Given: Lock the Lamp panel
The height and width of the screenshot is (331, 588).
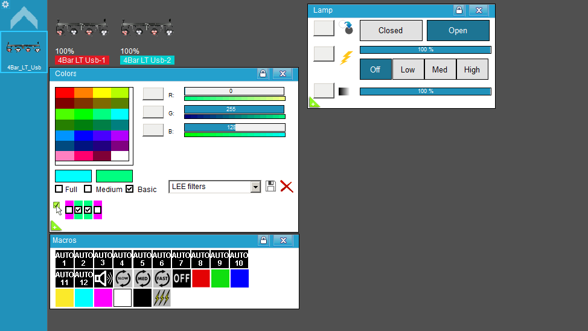Looking at the screenshot, I should (459, 10).
